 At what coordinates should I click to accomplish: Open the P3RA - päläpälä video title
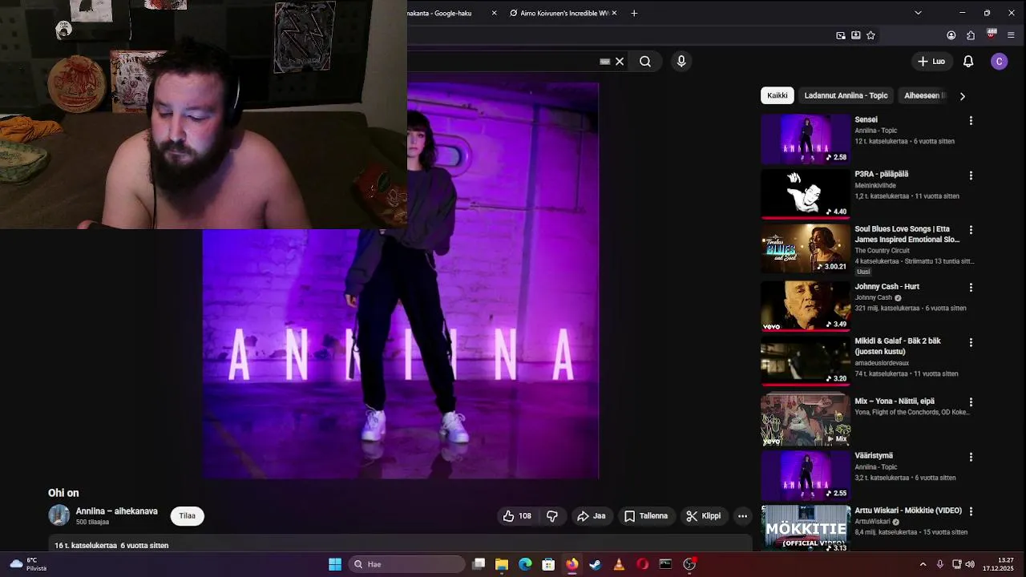tap(881, 174)
